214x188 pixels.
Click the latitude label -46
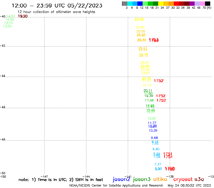[3, 107]
